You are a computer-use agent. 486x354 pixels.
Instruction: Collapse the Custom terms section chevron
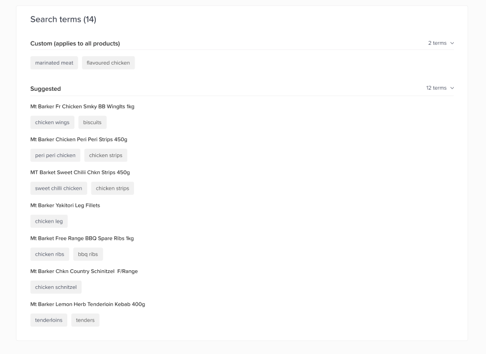(452, 43)
